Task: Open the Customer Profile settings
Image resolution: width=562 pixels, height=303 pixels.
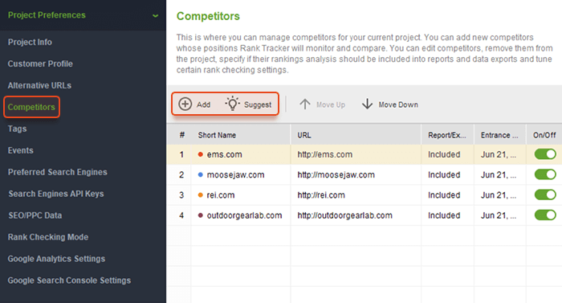Action: (40, 63)
